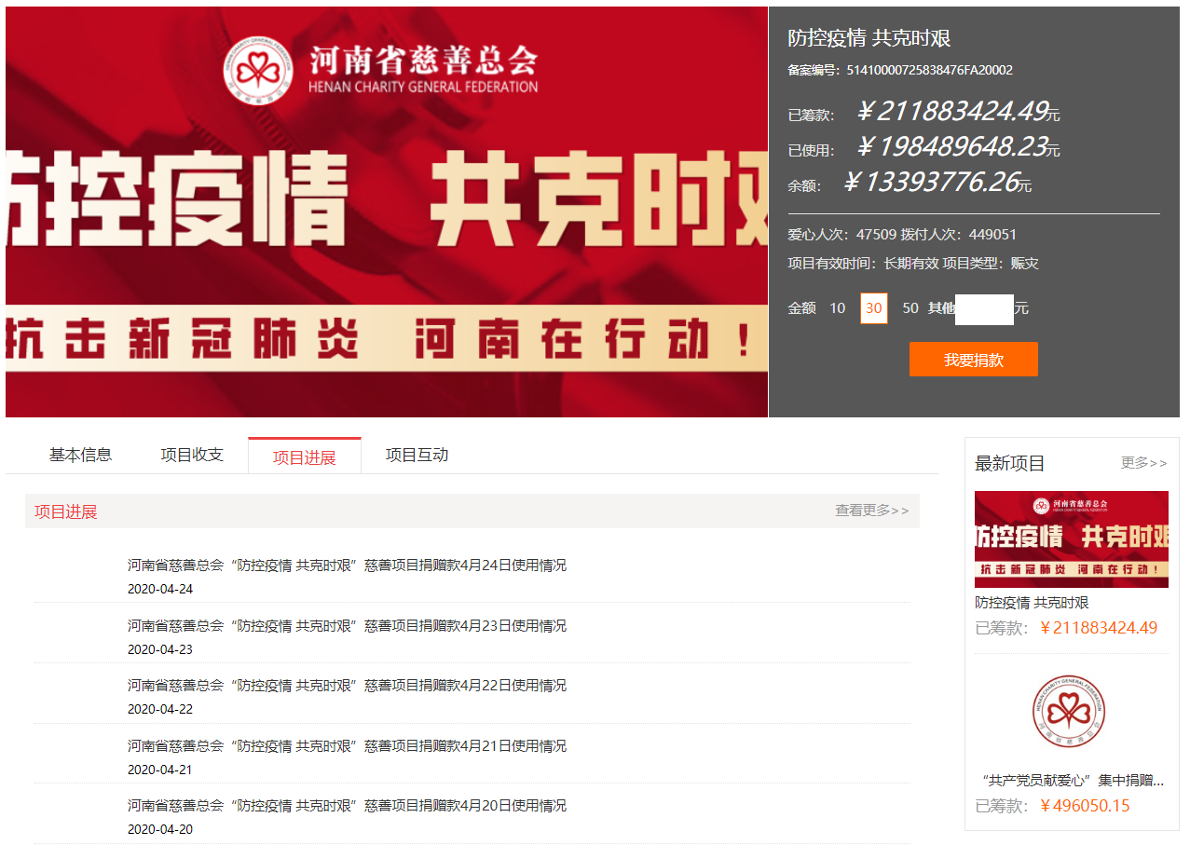Open the April 24 donation usage report
The height and width of the screenshot is (845, 1190).
(x=347, y=566)
